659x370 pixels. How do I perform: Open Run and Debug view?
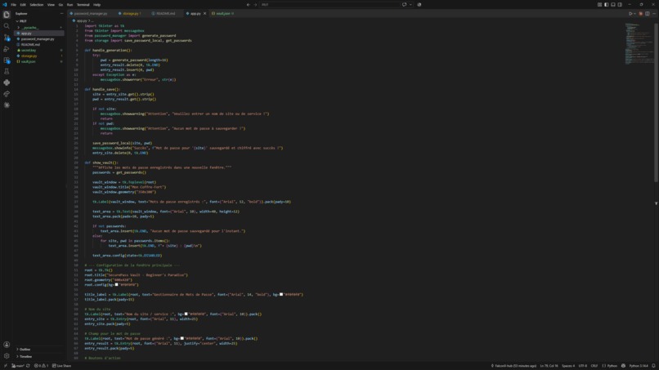7,49
